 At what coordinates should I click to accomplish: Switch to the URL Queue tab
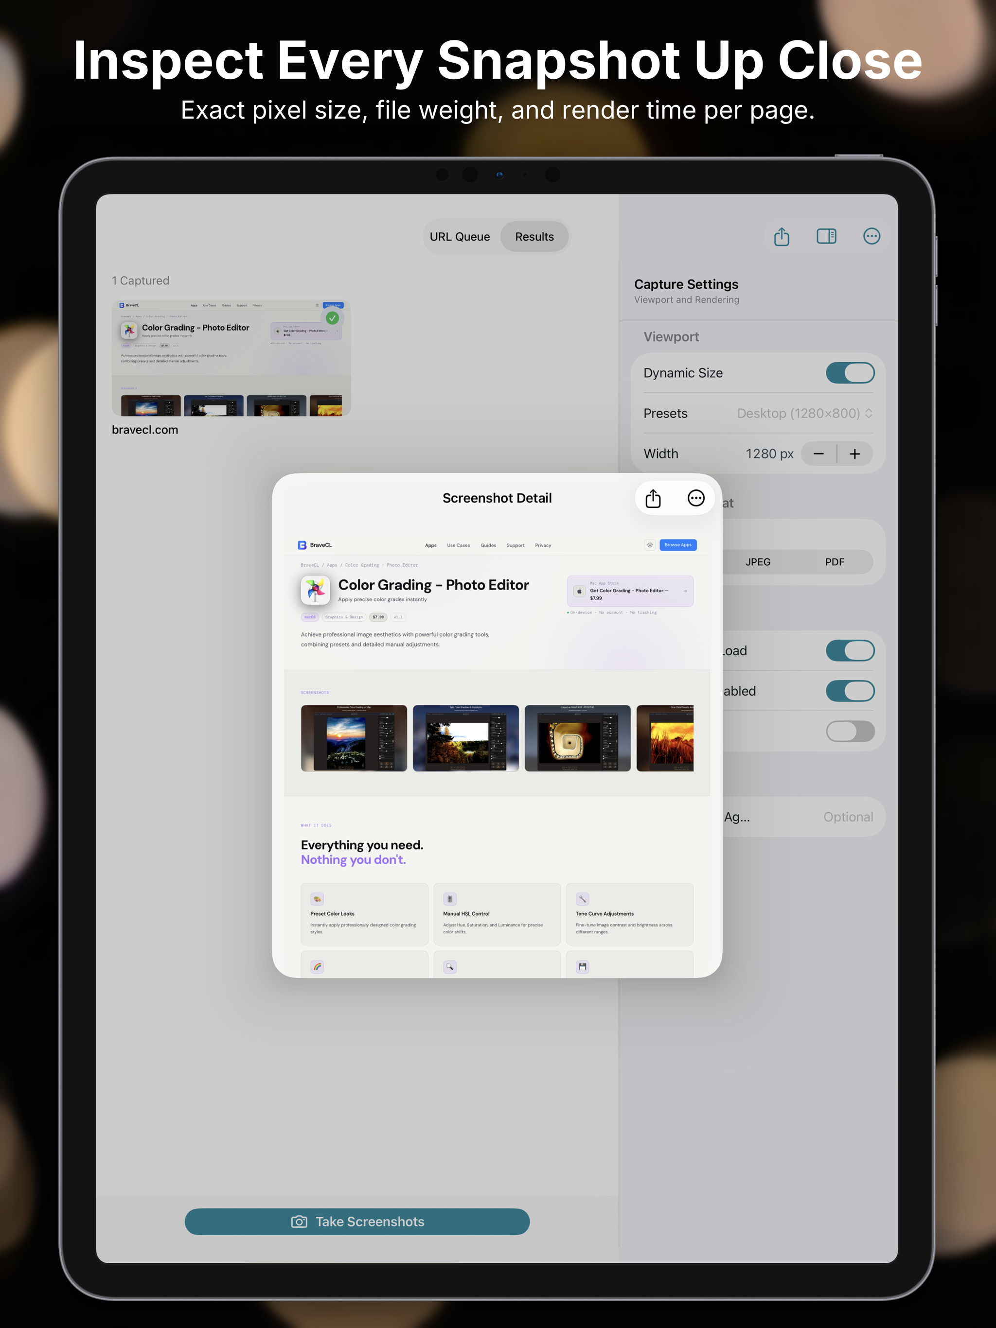[x=460, y=237]
